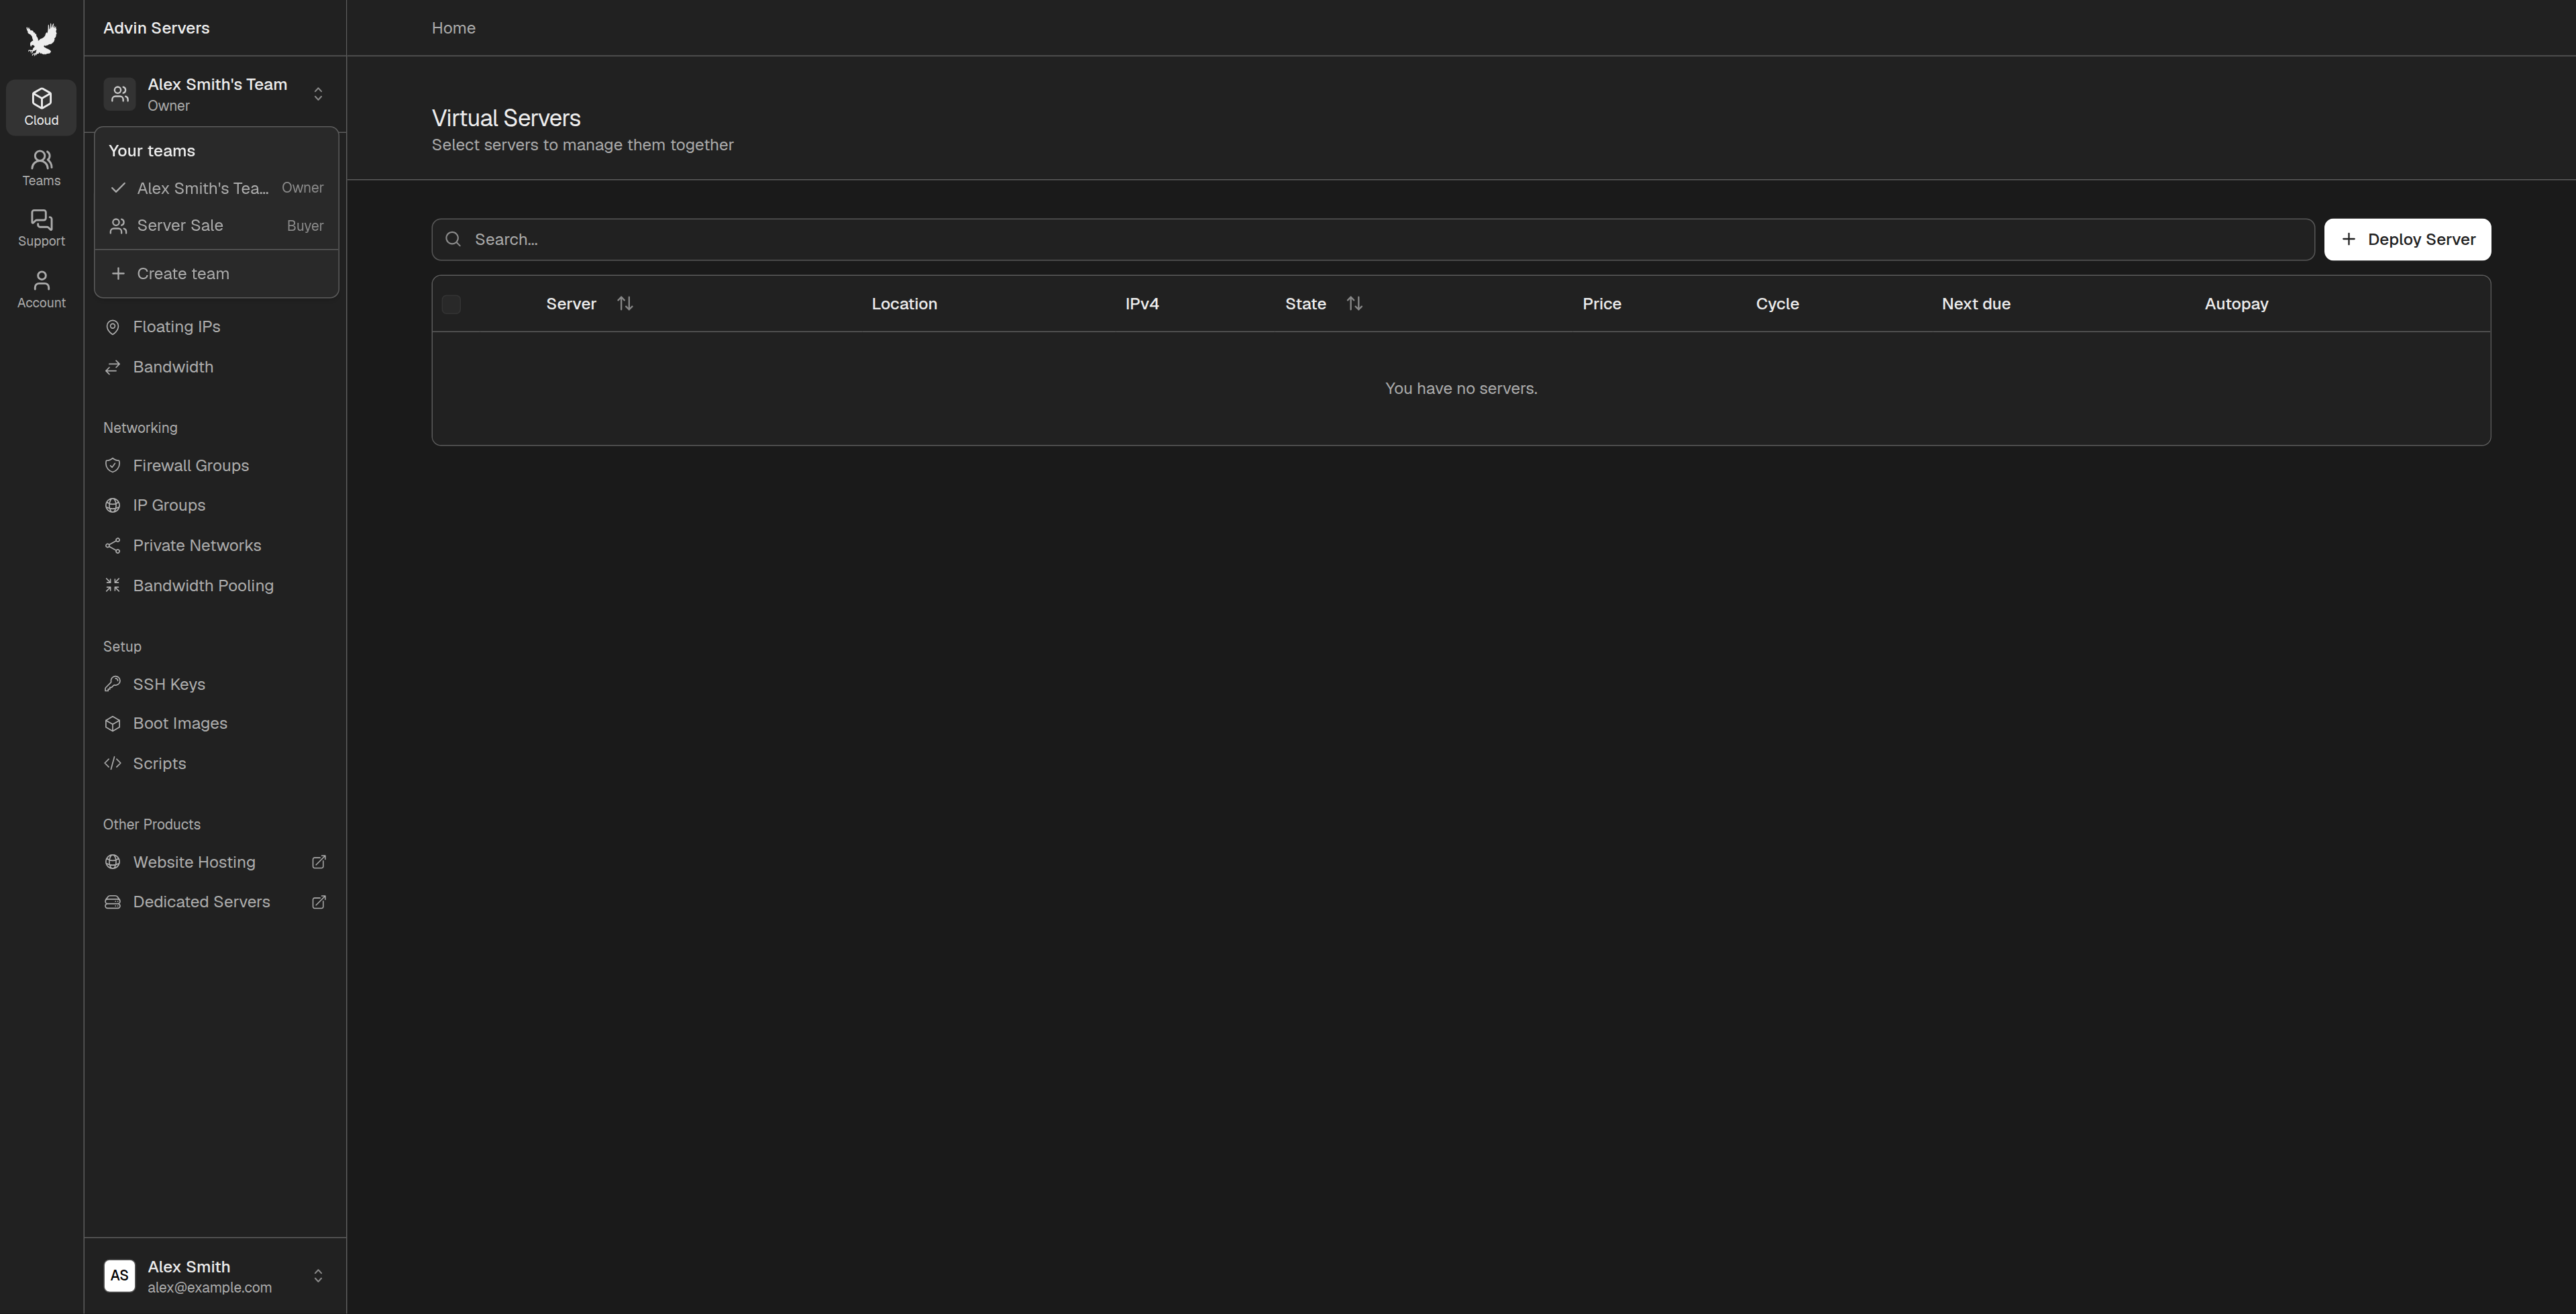Screen dimensions: 2576x1314
Task: Click the Other Products section label
Action: [x=152, y=825]
